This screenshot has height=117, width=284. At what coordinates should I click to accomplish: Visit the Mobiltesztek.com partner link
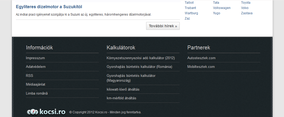tap(201, 67)
